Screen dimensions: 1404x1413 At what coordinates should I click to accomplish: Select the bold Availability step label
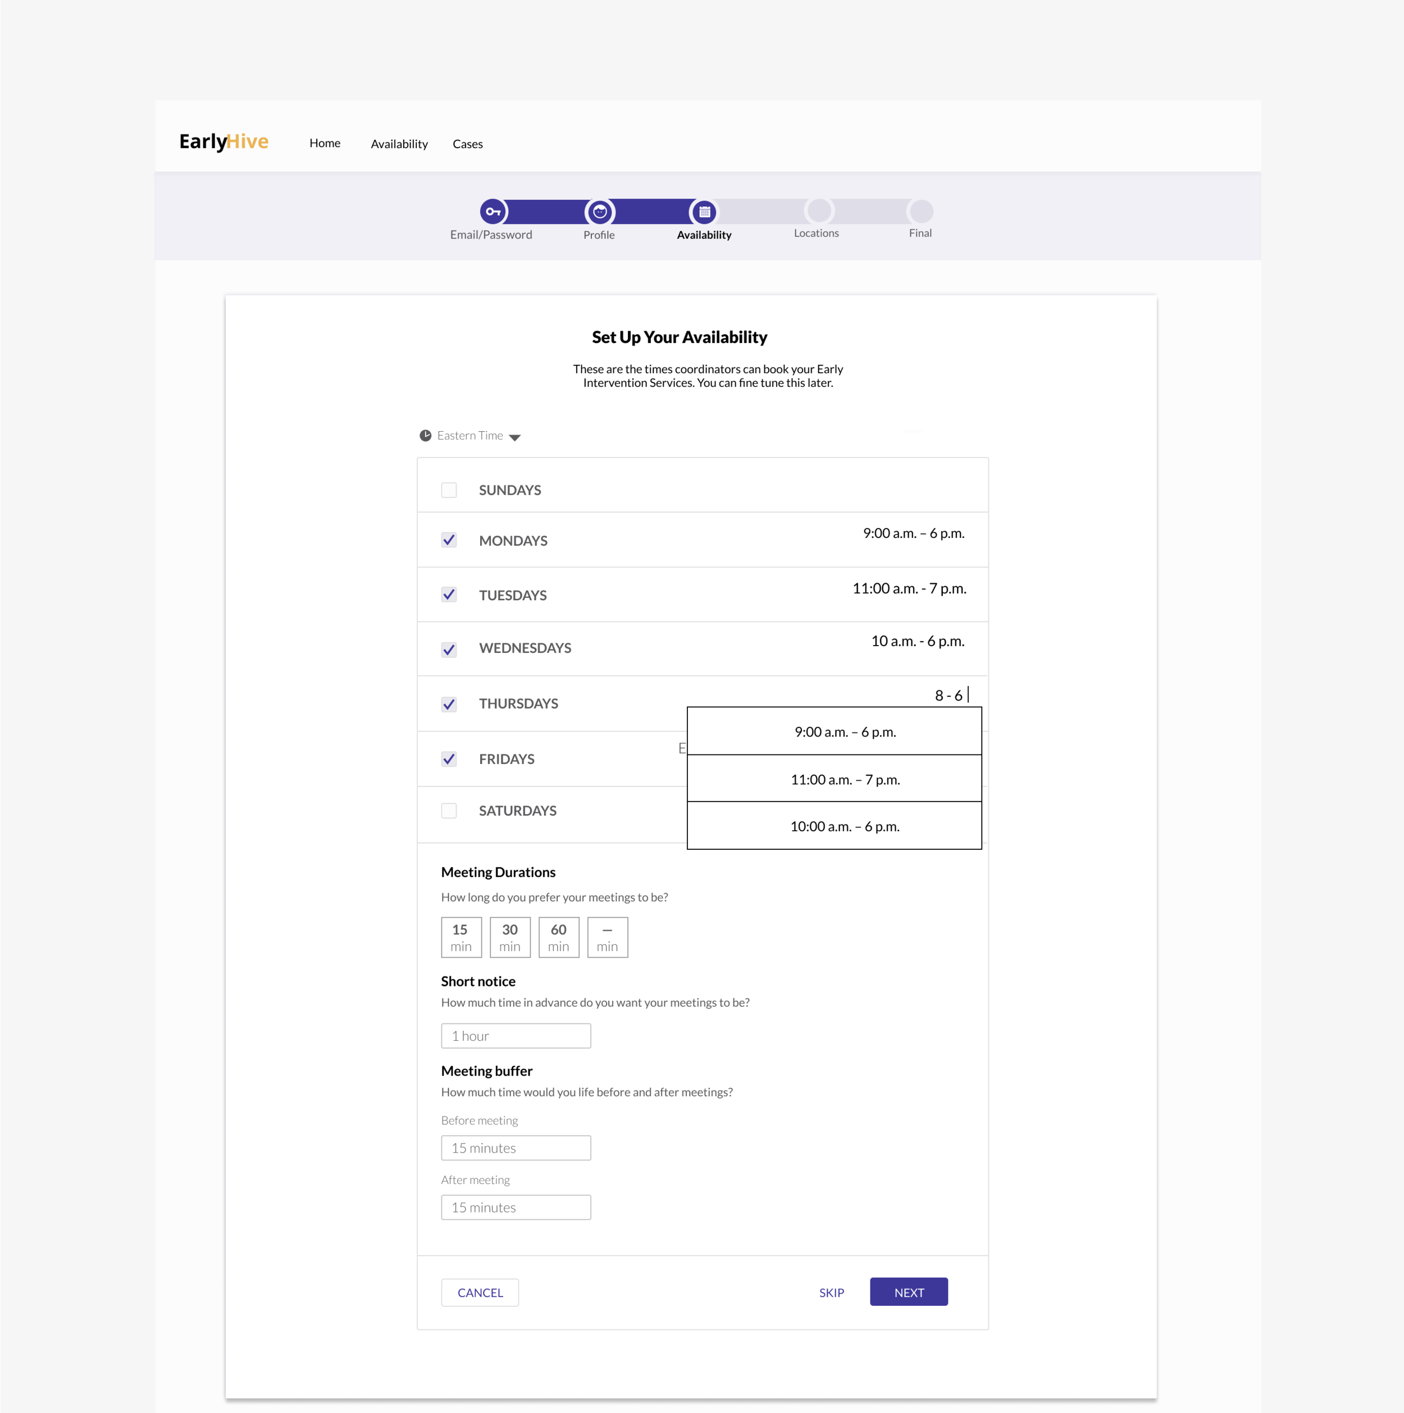(x=704, y=235)
